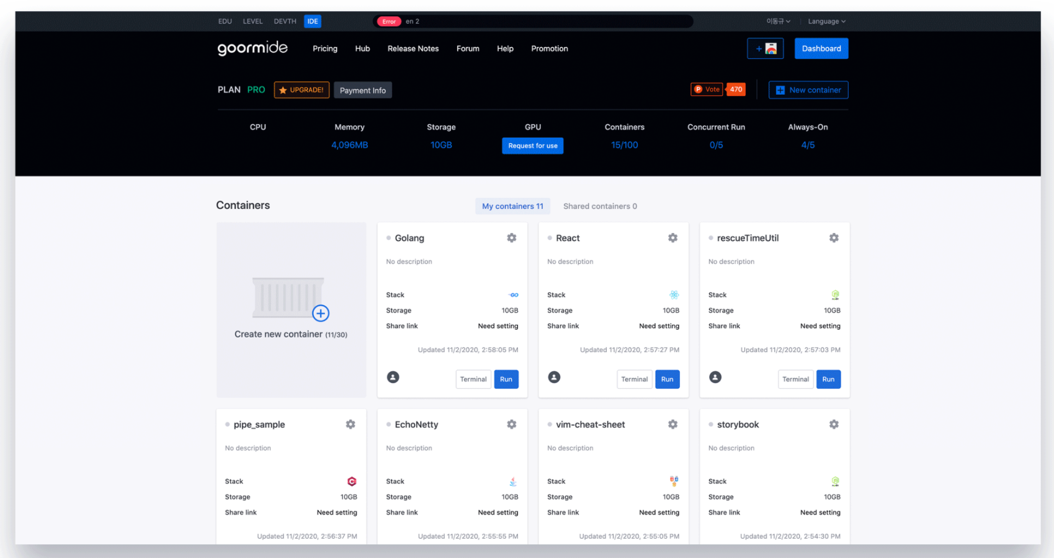Viewport: 1054px width, 558px height.
Task: Click the New container button
Action: pos(808,90)
